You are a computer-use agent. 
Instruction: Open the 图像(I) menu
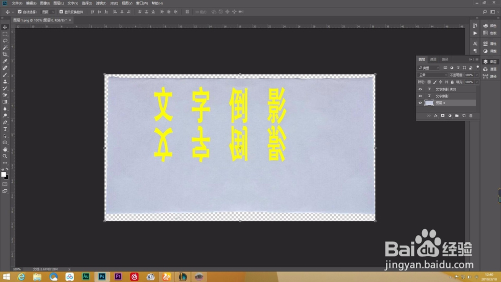[x=45, y=3]
